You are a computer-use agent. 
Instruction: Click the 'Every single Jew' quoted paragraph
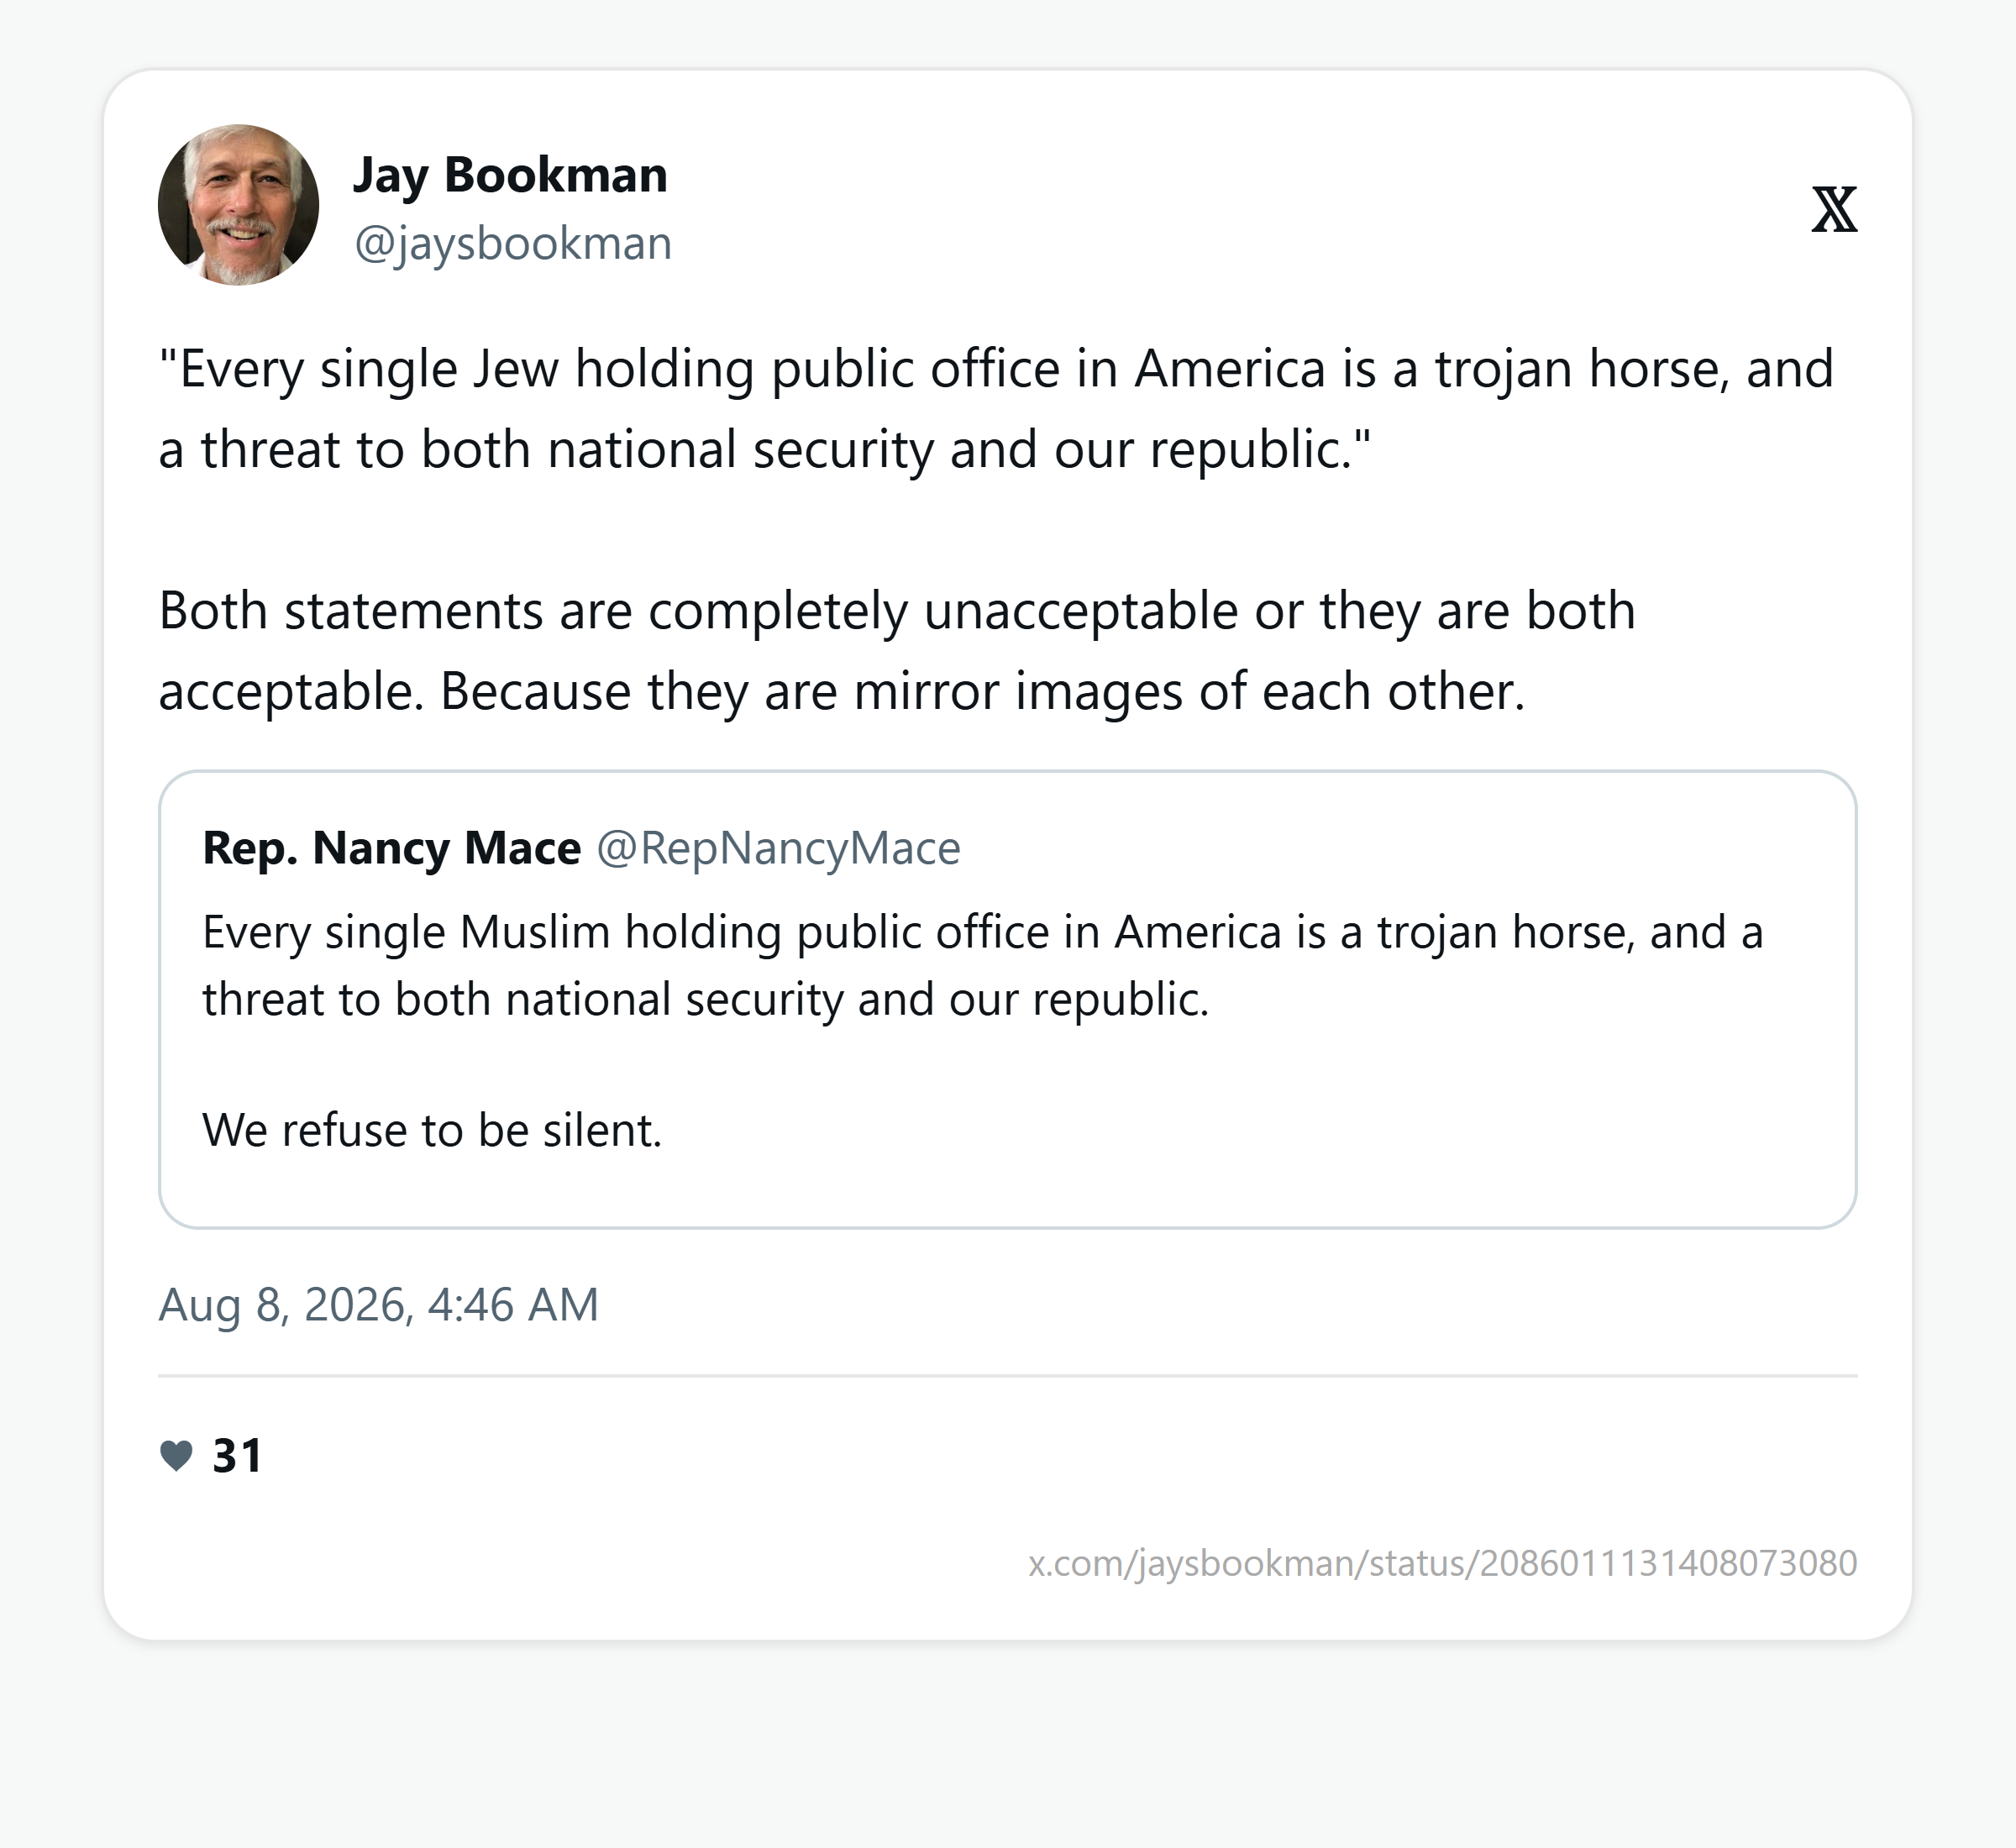[x=996, y=408]
